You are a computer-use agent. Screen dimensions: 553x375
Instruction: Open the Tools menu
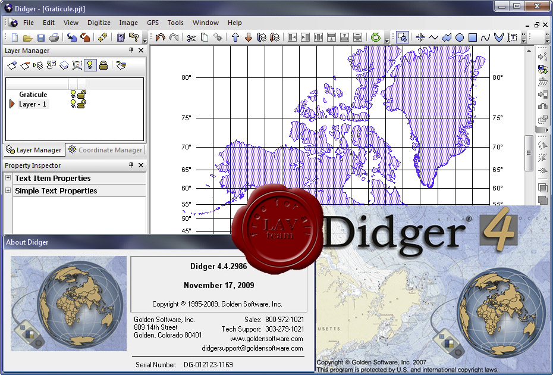pos(175,23)
